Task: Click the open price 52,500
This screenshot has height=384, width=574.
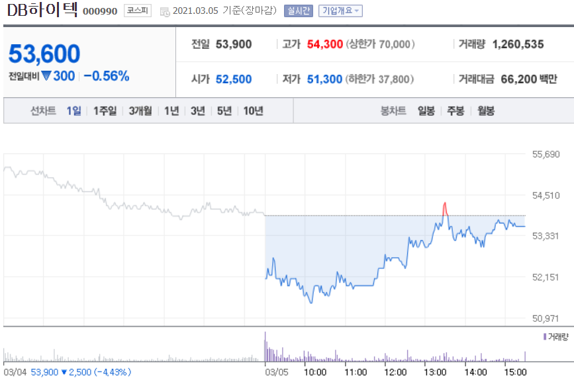Action: point(234,79)
